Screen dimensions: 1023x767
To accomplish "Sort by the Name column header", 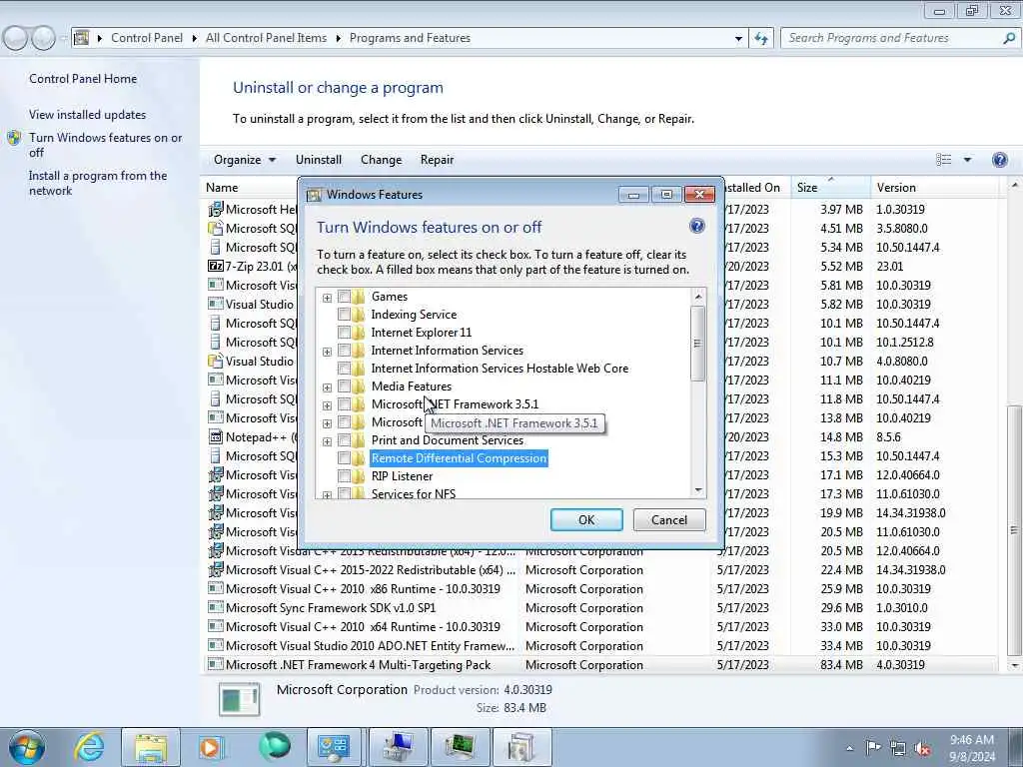I will (222, 187).
